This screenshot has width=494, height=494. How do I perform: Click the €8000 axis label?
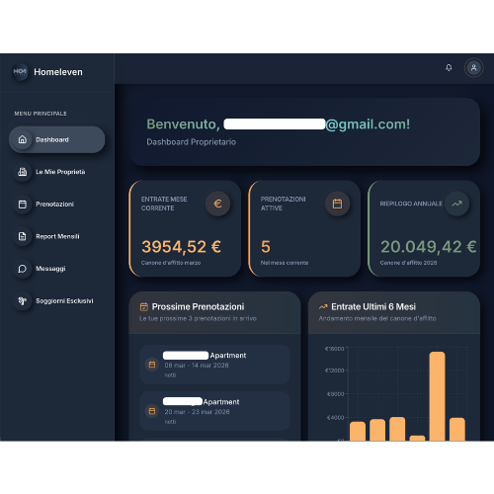tap(335, 394)
